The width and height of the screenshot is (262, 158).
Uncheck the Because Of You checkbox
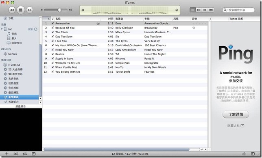[x=52, y=28]
